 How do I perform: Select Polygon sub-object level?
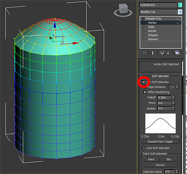pos(153,35)
